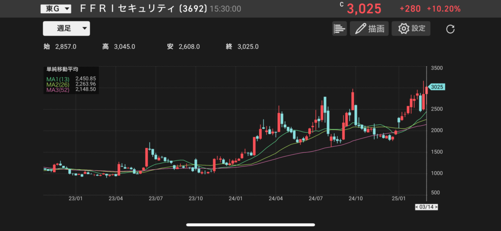Click the 23/01 date axis label
The height and width of the screenshot is (231, 501).
coord(76,198)
